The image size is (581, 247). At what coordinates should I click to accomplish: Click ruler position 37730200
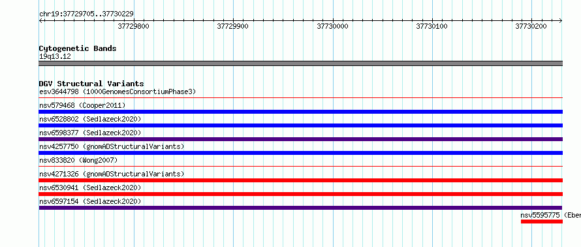point(531,26)
